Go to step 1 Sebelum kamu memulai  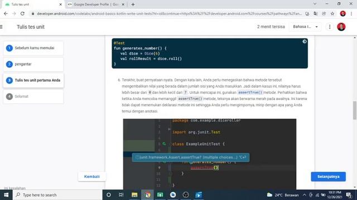click(x=33, y=48)
